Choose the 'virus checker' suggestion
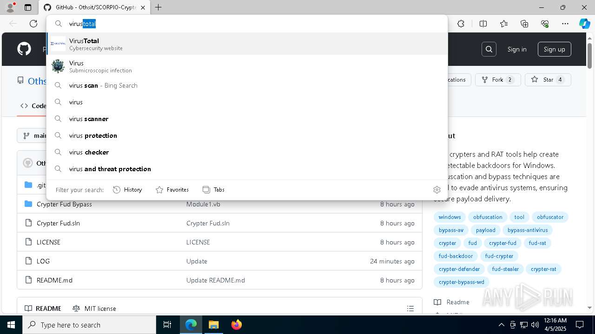The image size is (595, 334). point(247,152)
